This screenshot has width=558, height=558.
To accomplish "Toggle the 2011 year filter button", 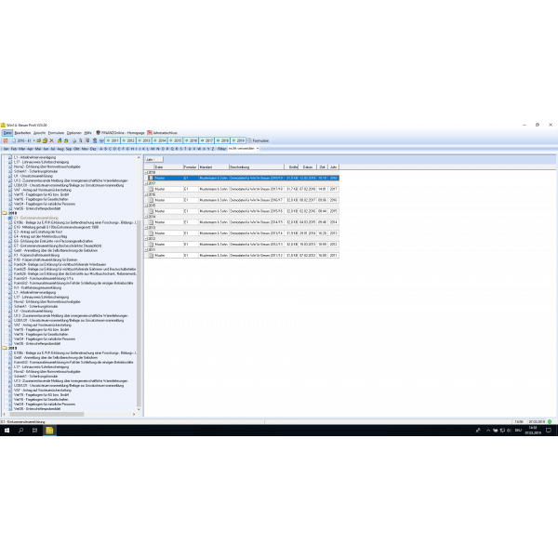I will click(113, 140).
